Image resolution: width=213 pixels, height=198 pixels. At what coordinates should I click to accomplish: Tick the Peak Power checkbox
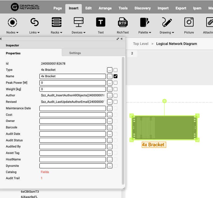coord(116,83)
